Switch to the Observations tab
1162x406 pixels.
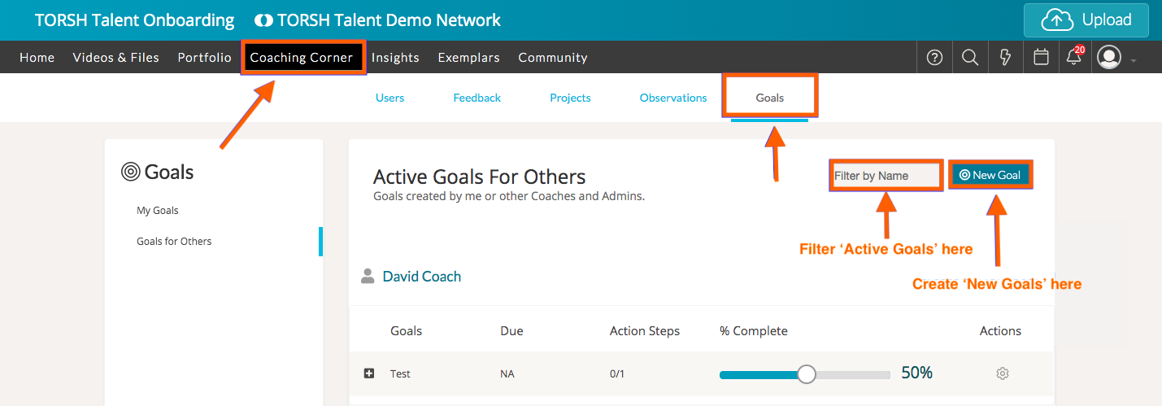click(673, 98)
